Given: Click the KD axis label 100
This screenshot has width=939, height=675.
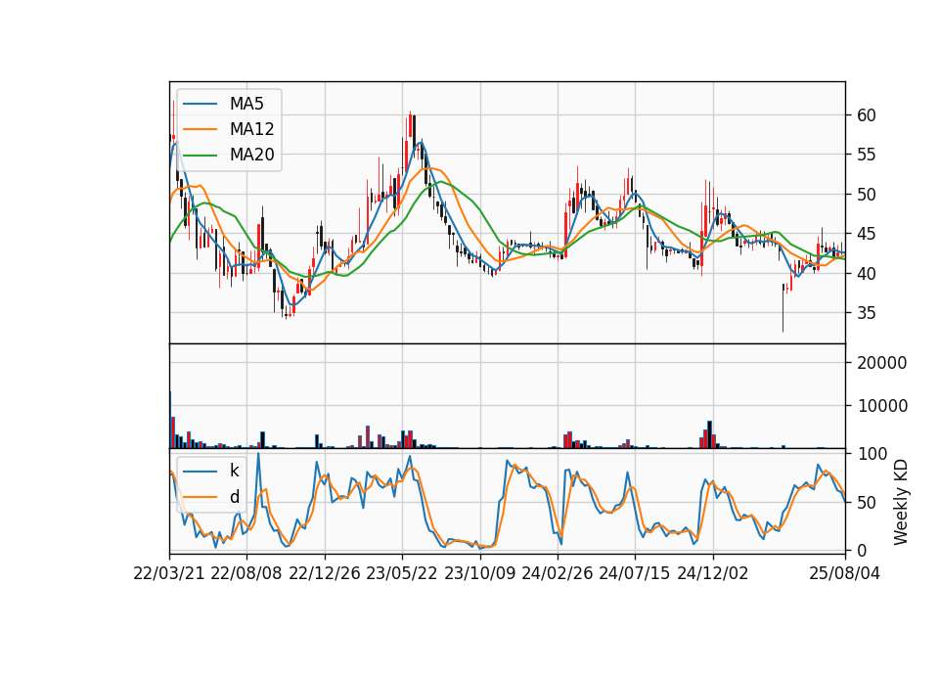Looking at the screenshot, I should coord(872,454).
